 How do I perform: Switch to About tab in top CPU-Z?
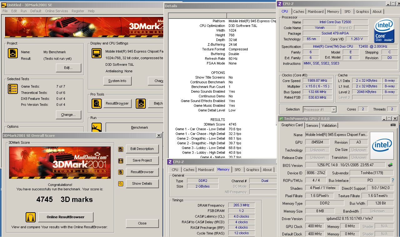click(x=377, y=12)
